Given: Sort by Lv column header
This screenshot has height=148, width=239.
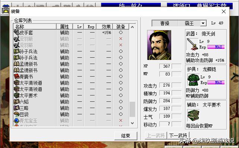Looking at the screenshot, I should pos(78,27).
